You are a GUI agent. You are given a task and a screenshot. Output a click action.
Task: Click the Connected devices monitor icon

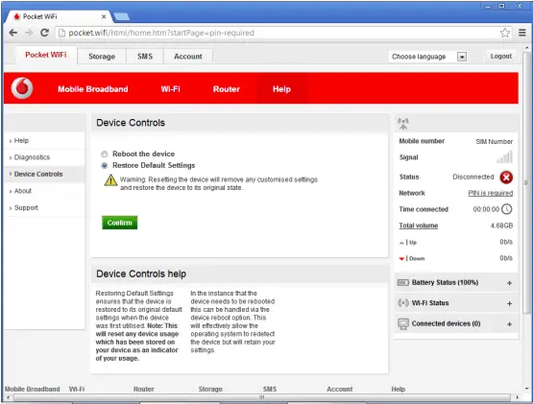tap(403, 323)
